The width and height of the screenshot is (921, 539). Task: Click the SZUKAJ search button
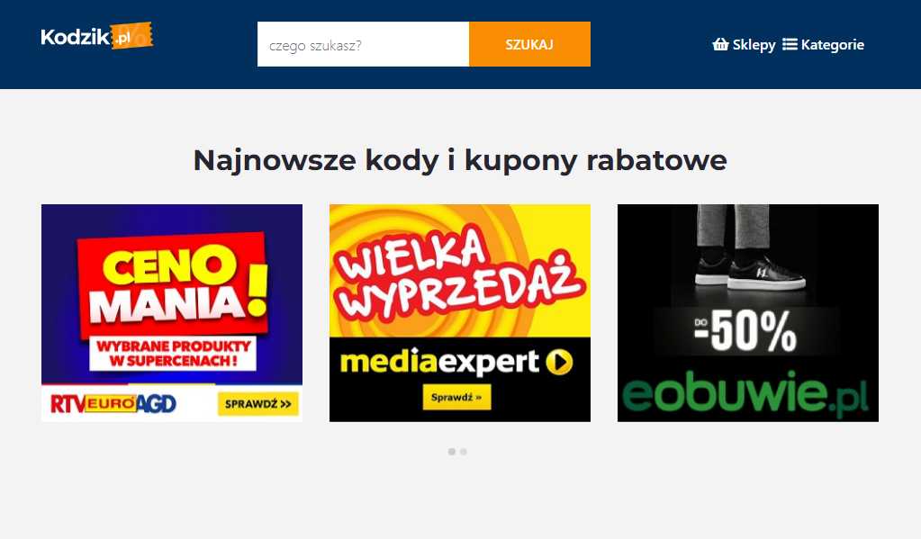click(x=529, y=44)
